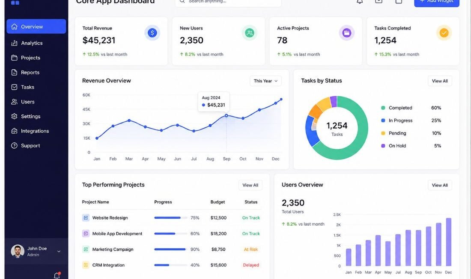This screenshot has height=279, width=471.
Task: Click the 78 Active Projects value
Action: tap(282, 40)
